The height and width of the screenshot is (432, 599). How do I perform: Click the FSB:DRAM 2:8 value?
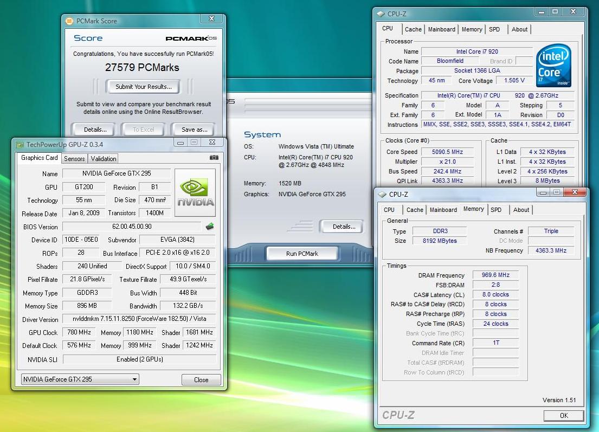495,285
